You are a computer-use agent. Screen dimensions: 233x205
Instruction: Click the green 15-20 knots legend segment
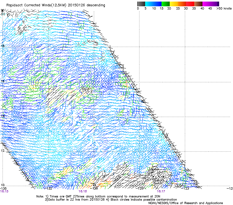(x=166, y=4)
